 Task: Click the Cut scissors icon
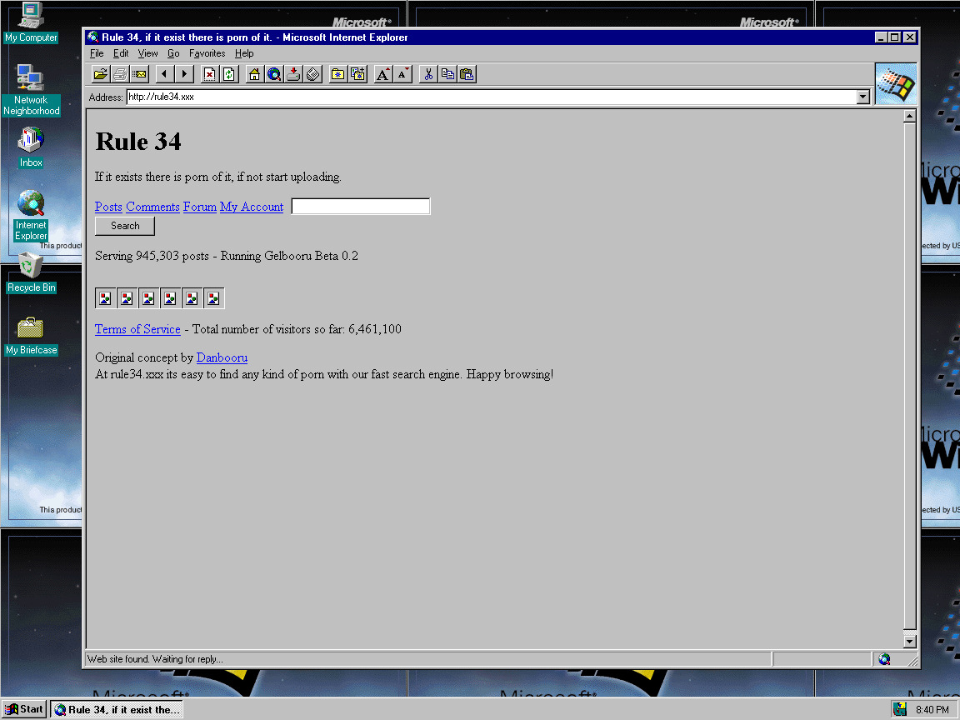[428, 75]
